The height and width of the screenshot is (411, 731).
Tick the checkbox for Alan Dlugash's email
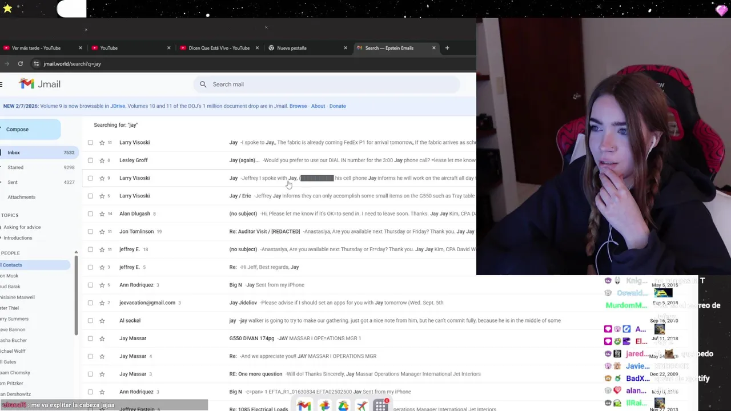coord(90,213)
